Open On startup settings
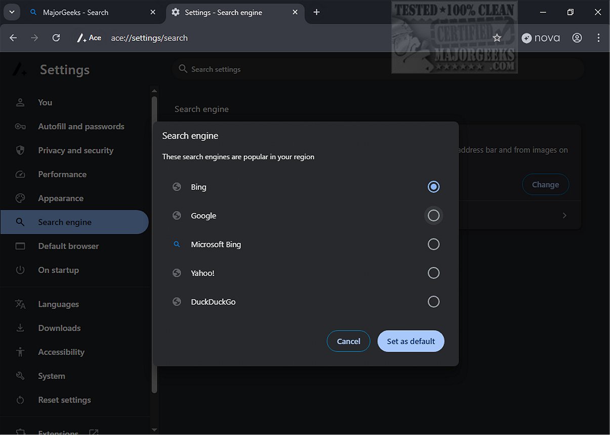The width and height of the screenshot is (610, 435). tap(74, 270)
